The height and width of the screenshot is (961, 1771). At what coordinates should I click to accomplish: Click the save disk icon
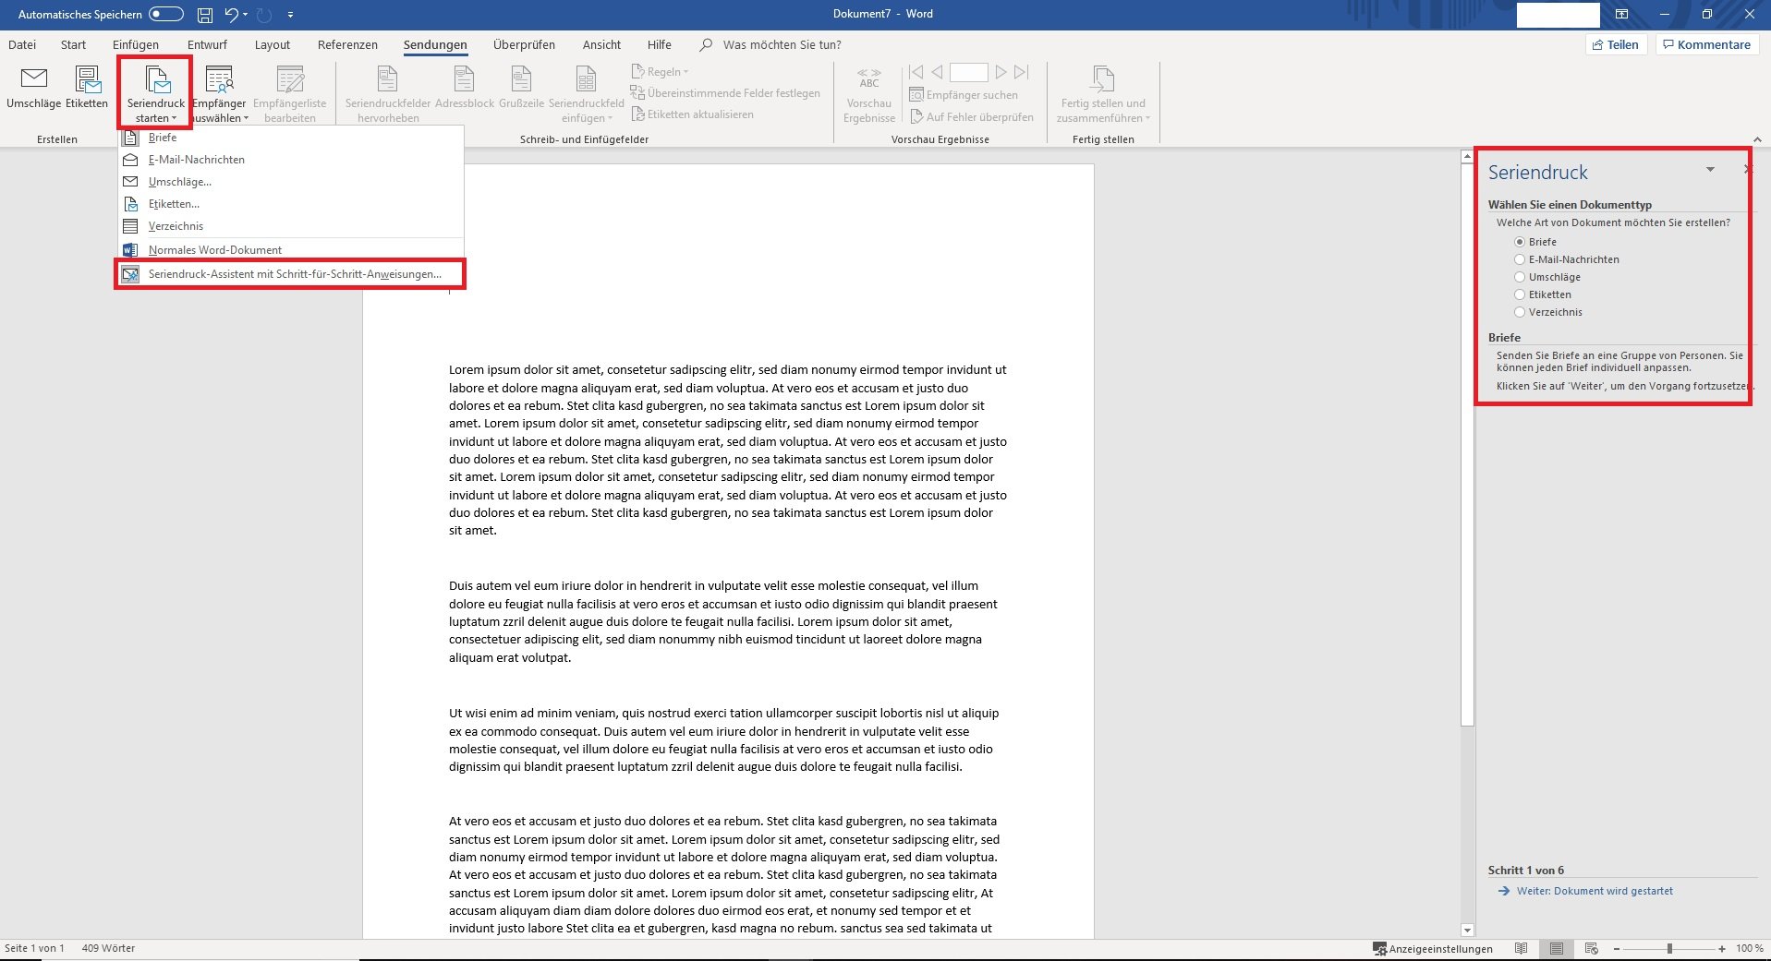pyautogui.click(x=205, y=15)
